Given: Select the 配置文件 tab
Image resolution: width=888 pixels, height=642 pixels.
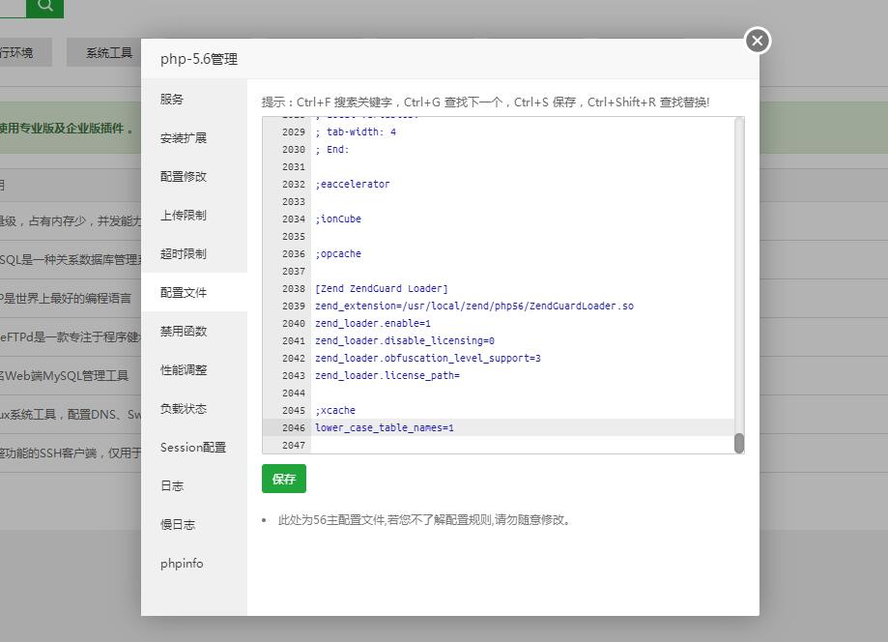Looking at the screenshot, I should point(184,293).
